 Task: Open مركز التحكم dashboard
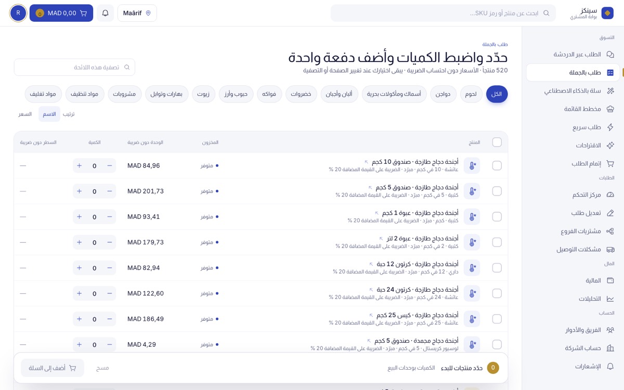574,195
